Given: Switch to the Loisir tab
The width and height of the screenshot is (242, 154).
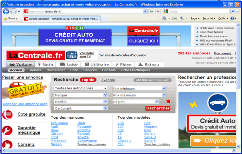Looking at the screenshot, I should [69, 65].
